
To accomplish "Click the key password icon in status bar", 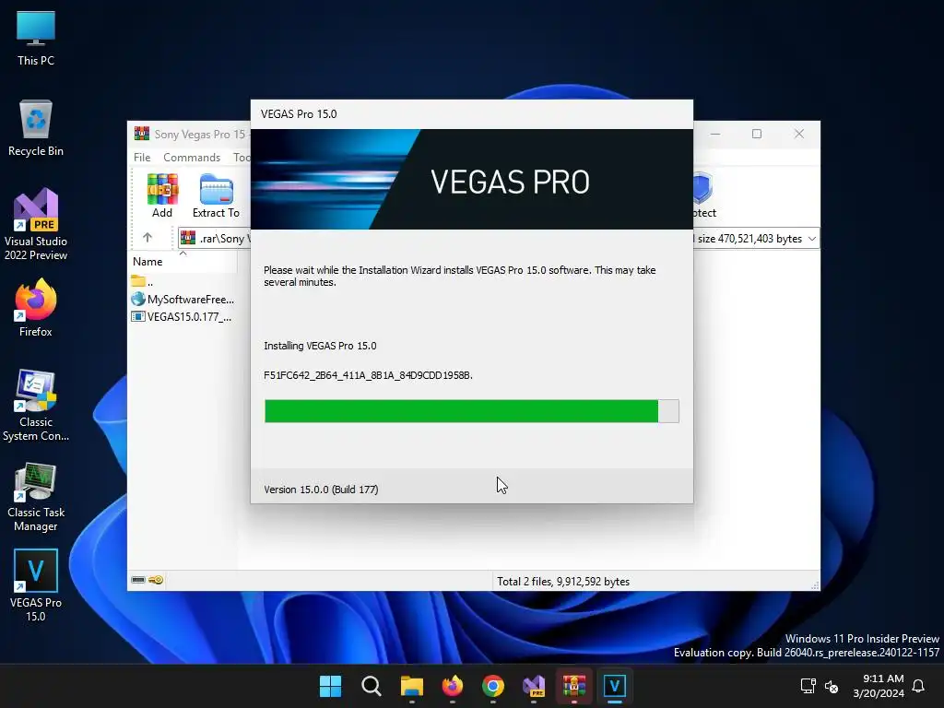I will tap(156, 580).
